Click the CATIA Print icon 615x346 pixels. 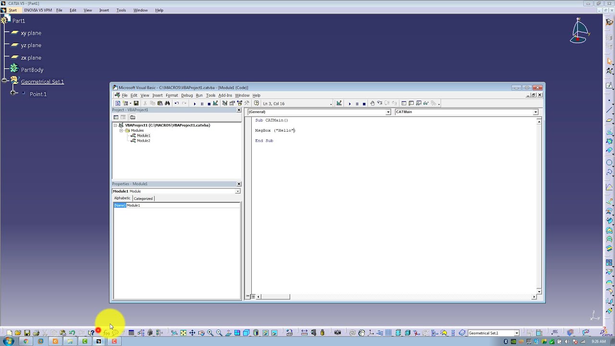(x=36, y=333)
